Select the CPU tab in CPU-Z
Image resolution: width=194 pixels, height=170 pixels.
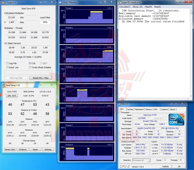pyautogui.click(x=122, y=109)
